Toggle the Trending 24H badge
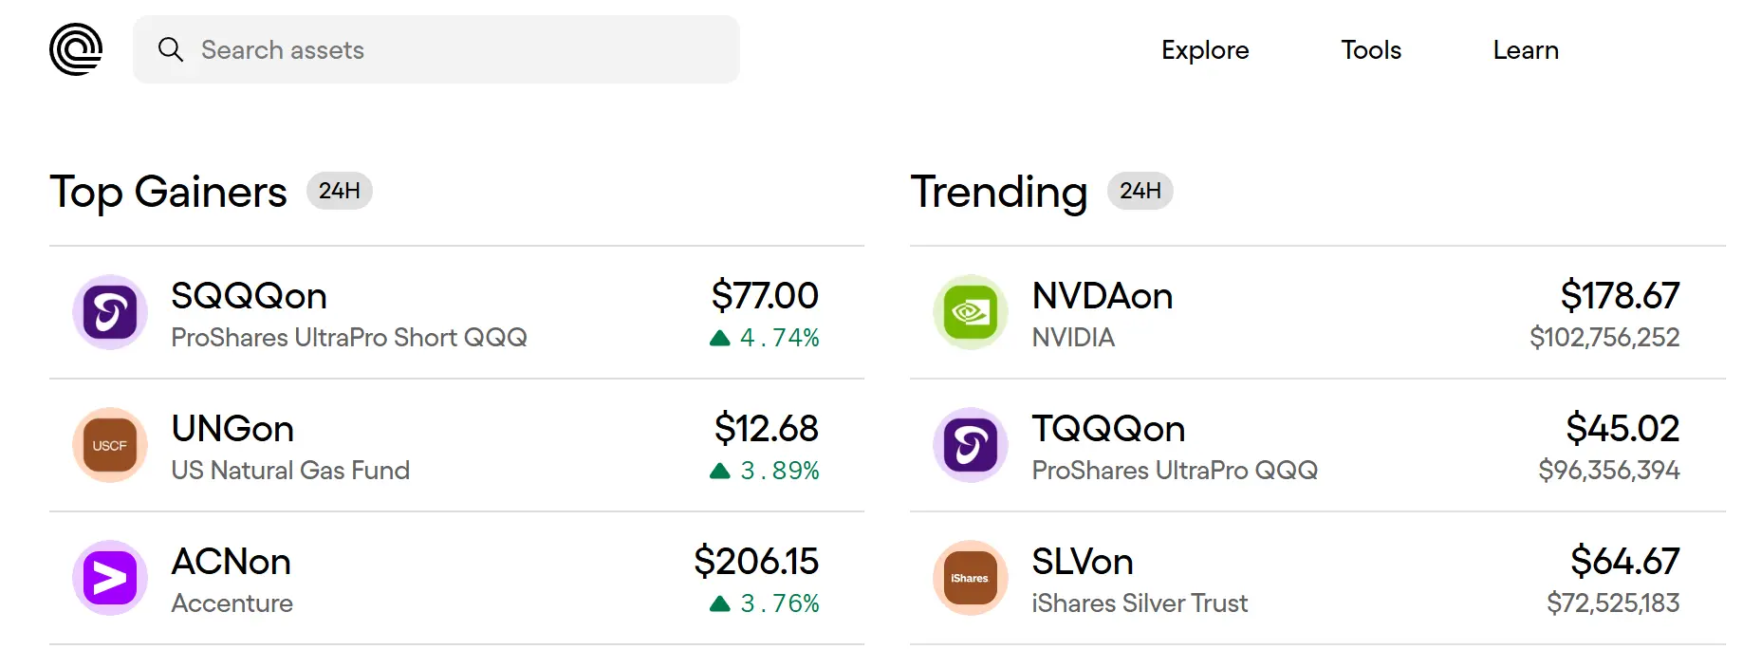This screenshot has height=668, width=1761. [x=1140, y=191]
